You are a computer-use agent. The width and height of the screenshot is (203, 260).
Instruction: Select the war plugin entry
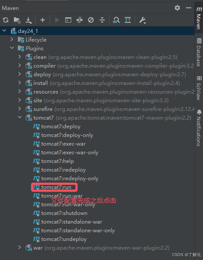tap(97, 248)
